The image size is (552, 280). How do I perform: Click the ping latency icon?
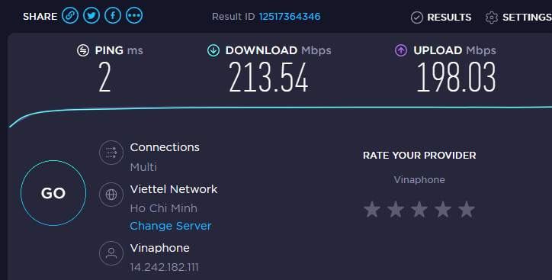(x=83, y=50)
